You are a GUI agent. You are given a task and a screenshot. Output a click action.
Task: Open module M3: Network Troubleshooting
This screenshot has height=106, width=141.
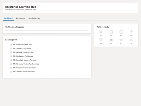coord(23,52)
